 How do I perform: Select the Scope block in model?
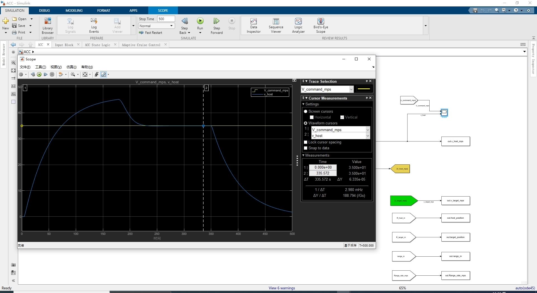tap(444, 112)
